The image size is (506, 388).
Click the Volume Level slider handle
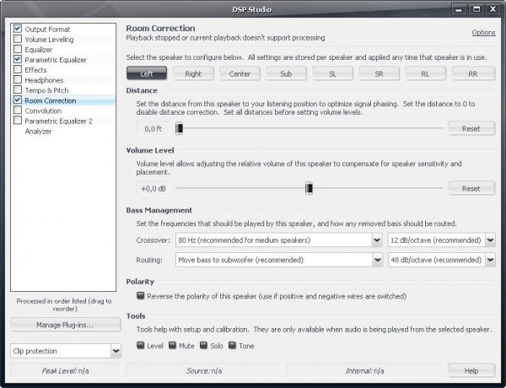pyautogui.click(x=309, y=188)
